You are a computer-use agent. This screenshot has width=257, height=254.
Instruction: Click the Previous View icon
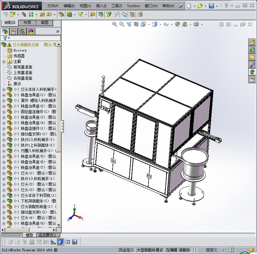129,24
